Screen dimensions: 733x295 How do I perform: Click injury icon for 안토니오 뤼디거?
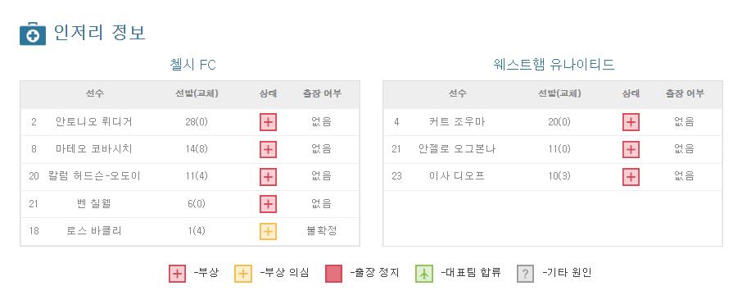[268, 122]
